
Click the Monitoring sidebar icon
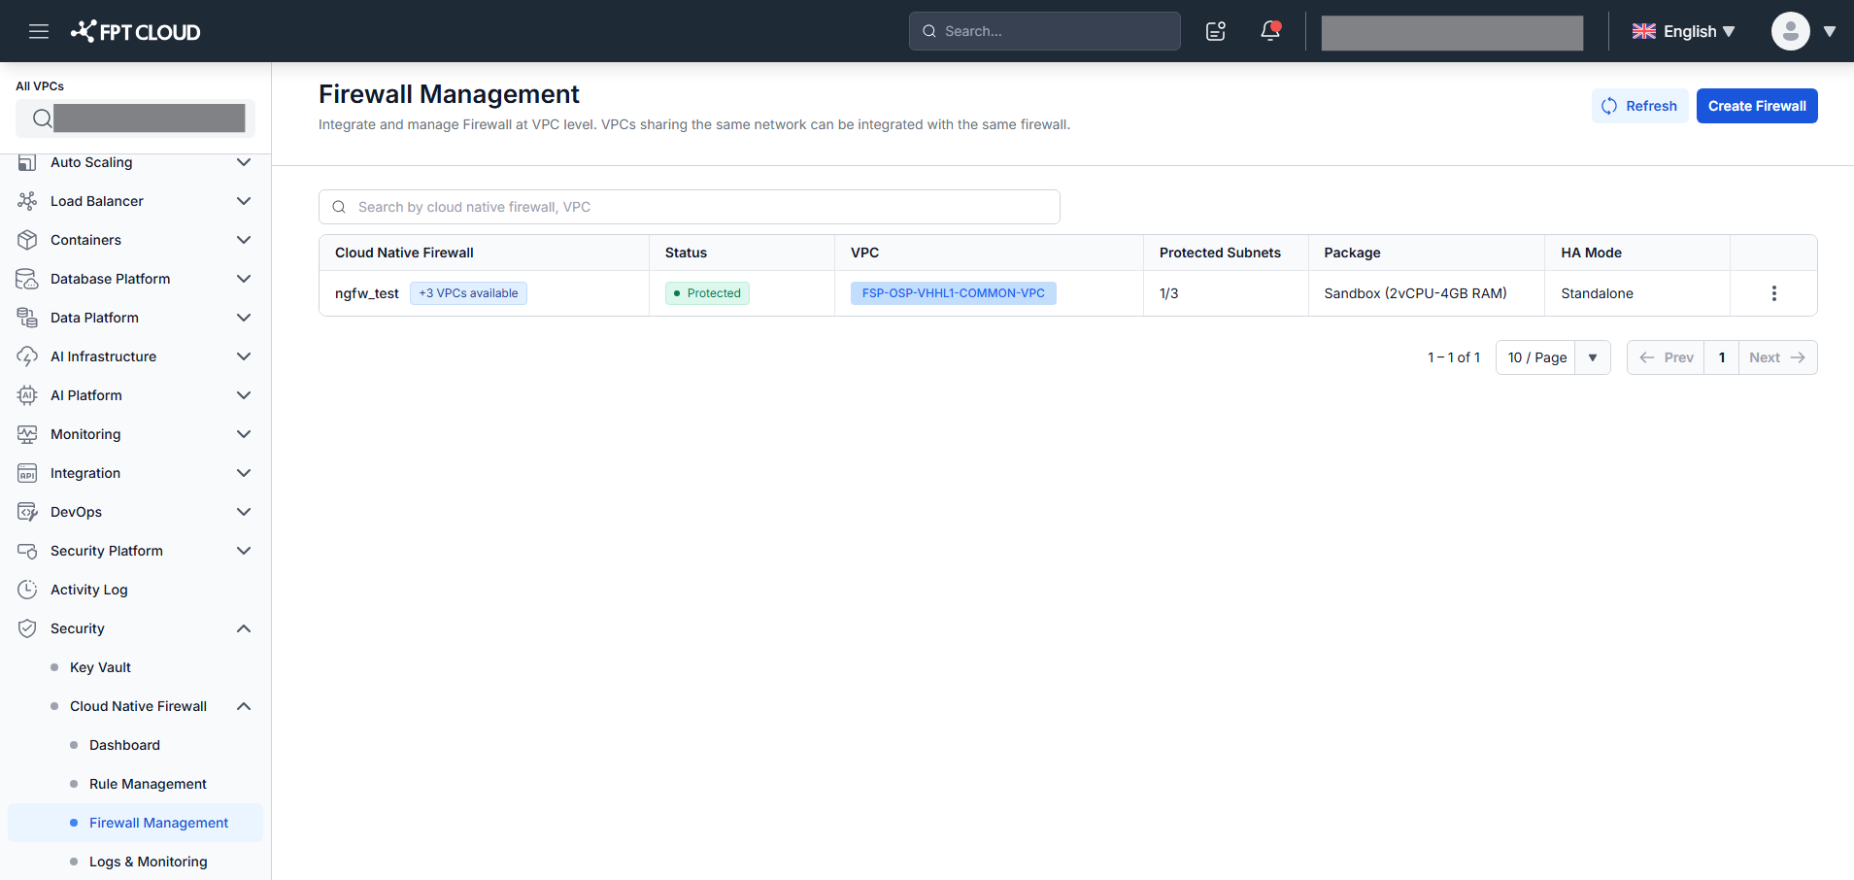[27, 434]
